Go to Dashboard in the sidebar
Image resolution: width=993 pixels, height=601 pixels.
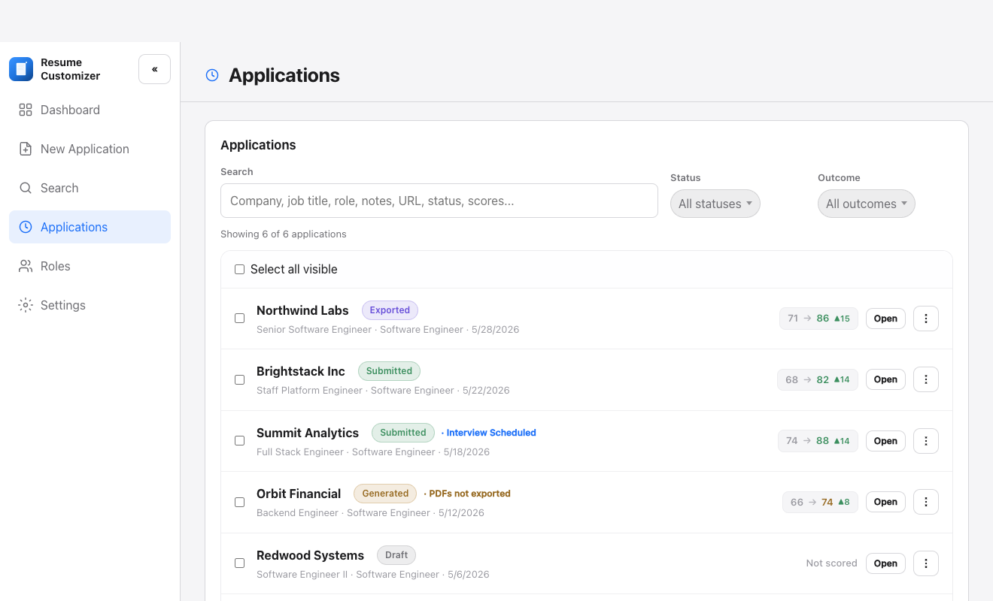(x=90, y=110)
